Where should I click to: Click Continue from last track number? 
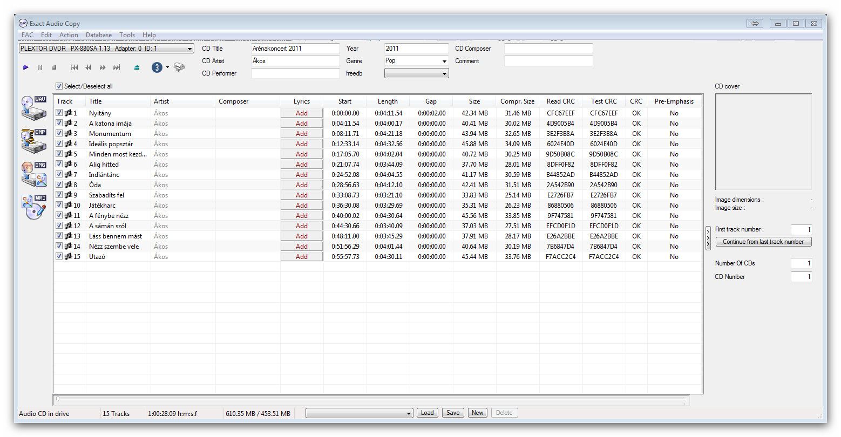[x=763, y=242]
